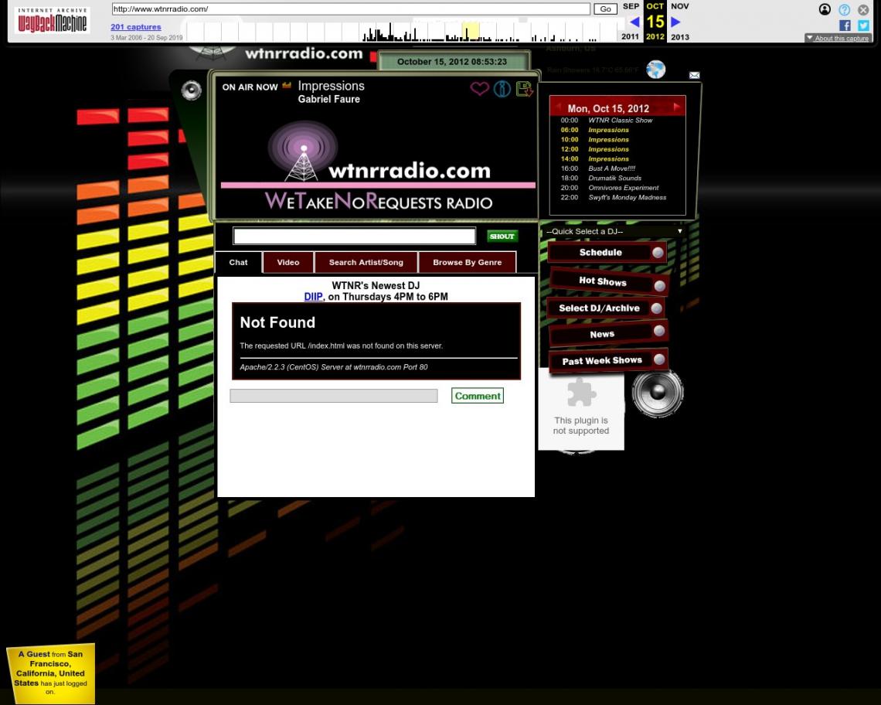Open the mail envelope icon
881x705 pixels.
tap(695, 75)
